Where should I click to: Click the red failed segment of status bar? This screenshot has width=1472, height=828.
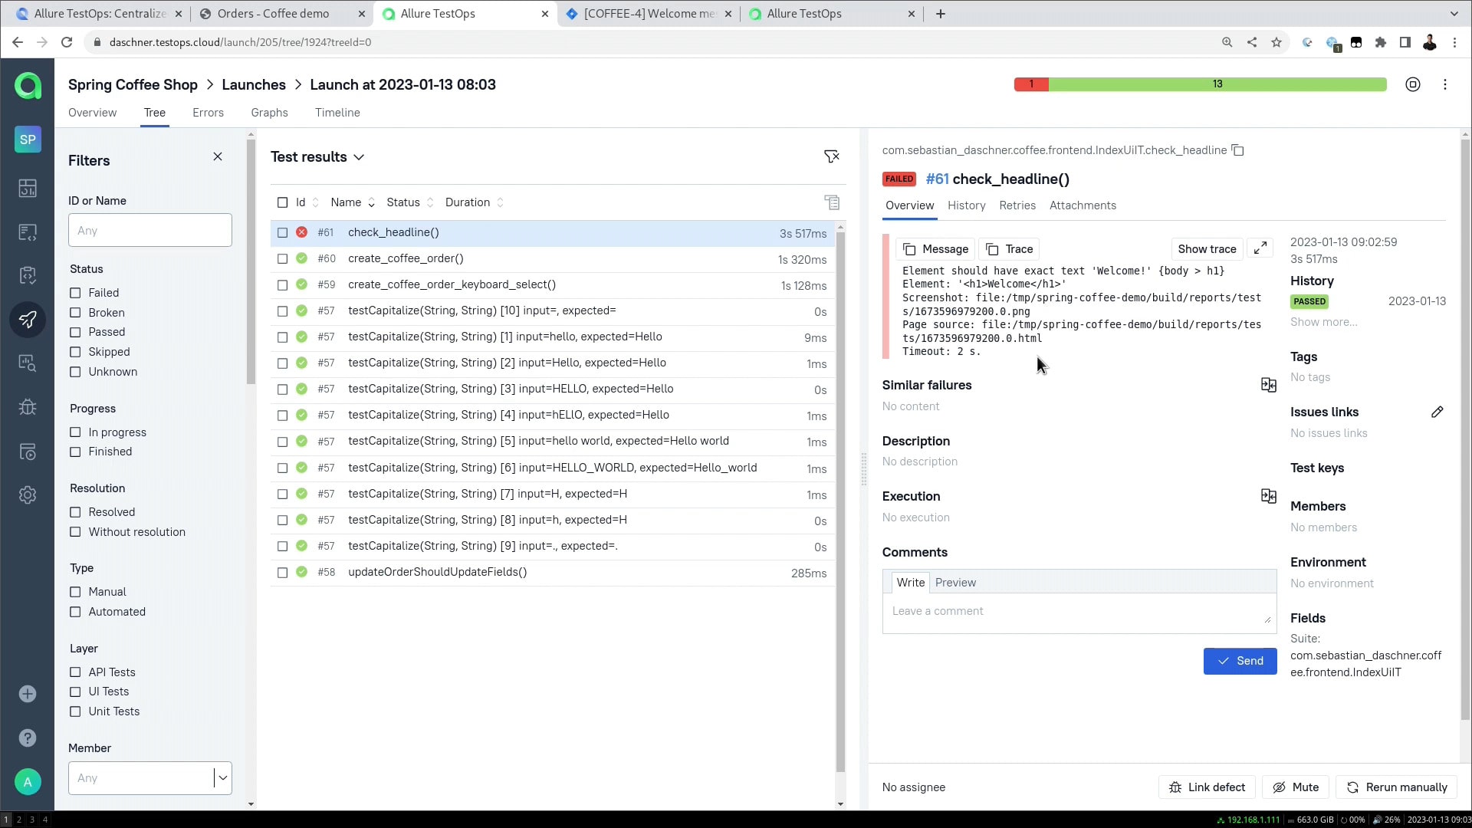click(x=1031, y=84)
